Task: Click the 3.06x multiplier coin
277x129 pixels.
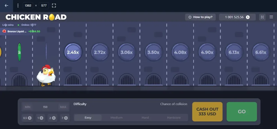Action: 127,52
